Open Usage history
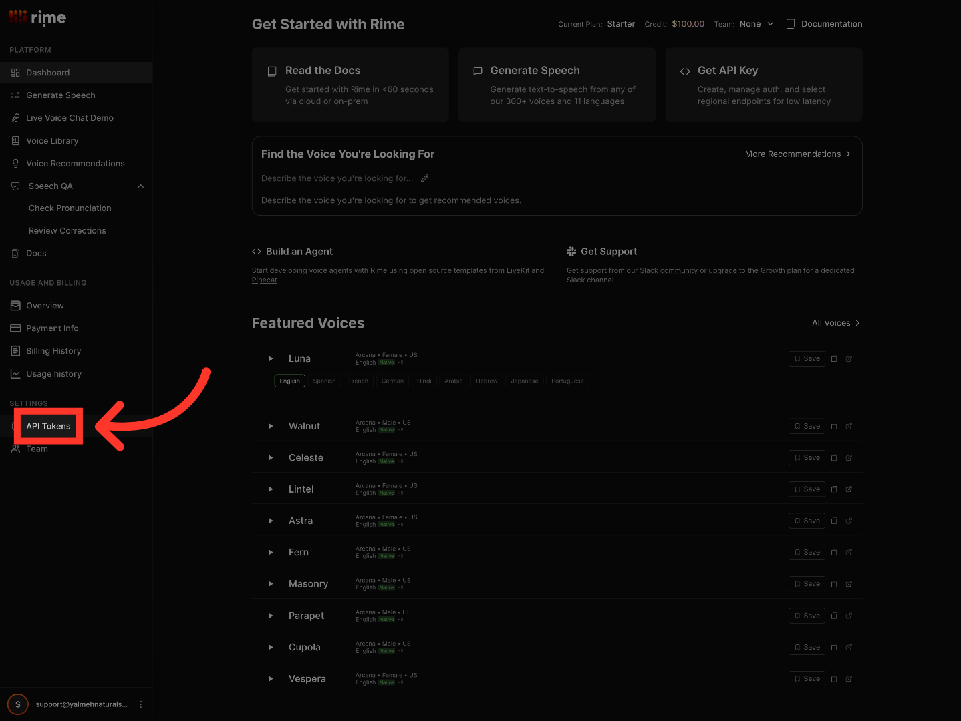961x721 pixels. tap(76, 374)
